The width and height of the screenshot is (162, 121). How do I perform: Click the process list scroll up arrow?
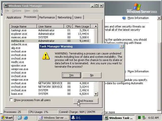[x=96, y=26]
